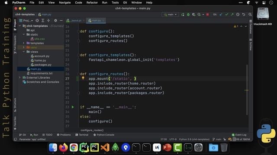
Task: Open the Refactor menu
Action: (x=92, y=3)
